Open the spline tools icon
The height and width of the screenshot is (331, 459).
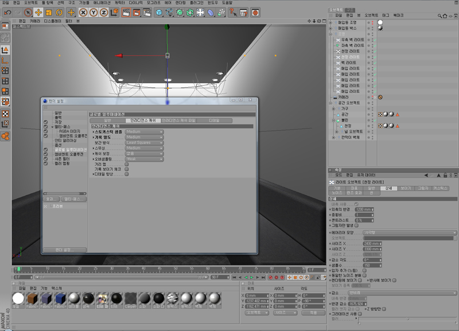169,12
